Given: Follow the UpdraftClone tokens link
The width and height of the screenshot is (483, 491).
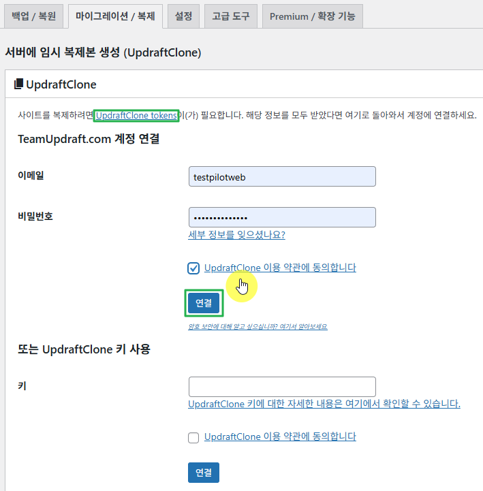Looking at the screenshot, I should pyautogui.click(x=136, y=116).
